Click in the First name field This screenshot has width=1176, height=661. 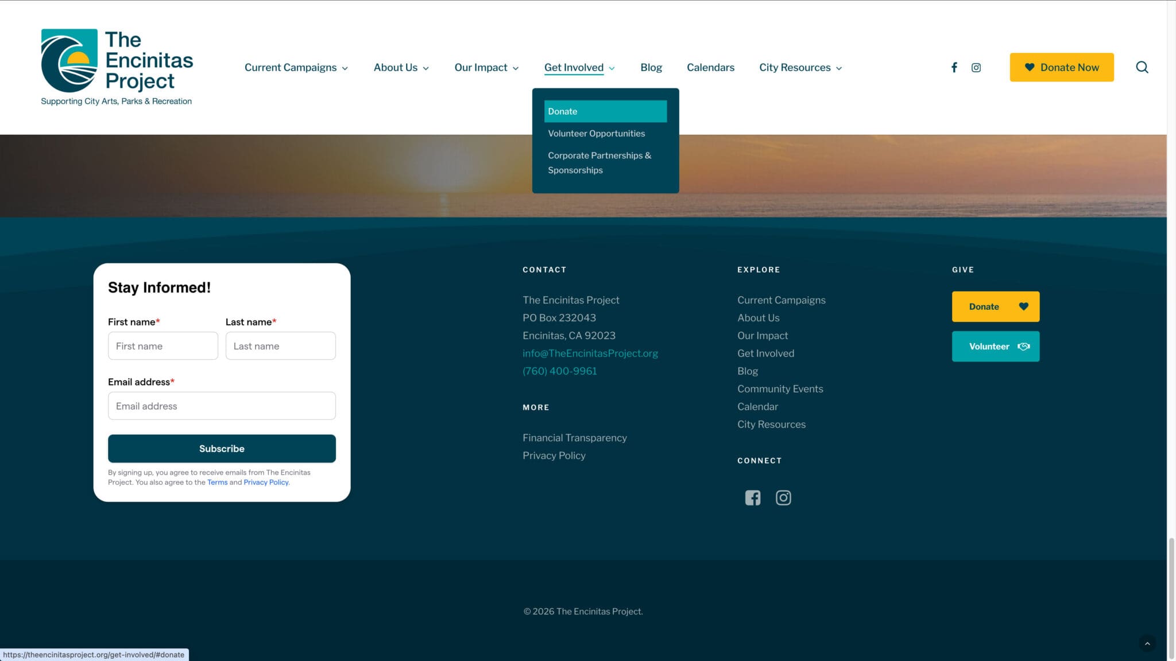[163, 346]
